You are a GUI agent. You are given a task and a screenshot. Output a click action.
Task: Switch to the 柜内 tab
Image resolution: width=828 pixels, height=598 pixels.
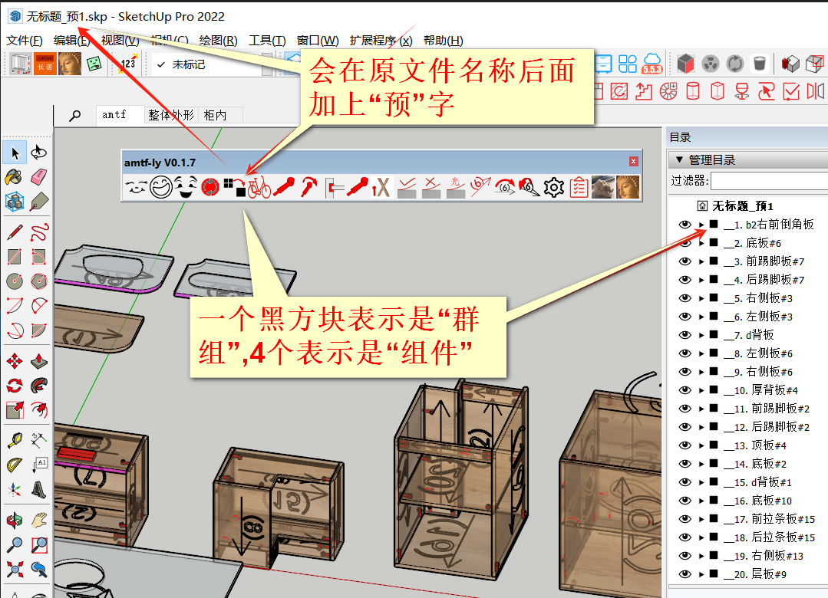(215, 115)
